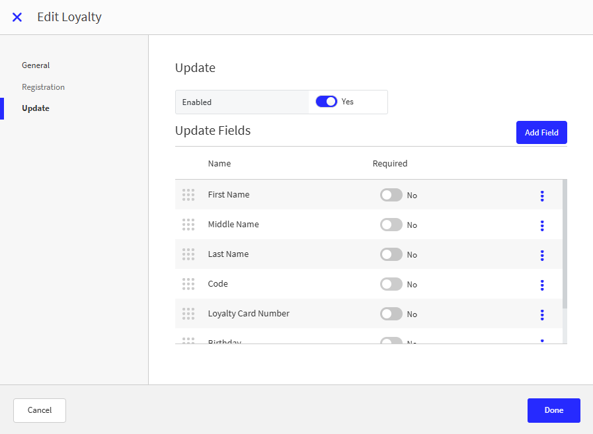Open the General settings section
The width and height of the screenshot is (593, 434).
[x=35, y=65]
